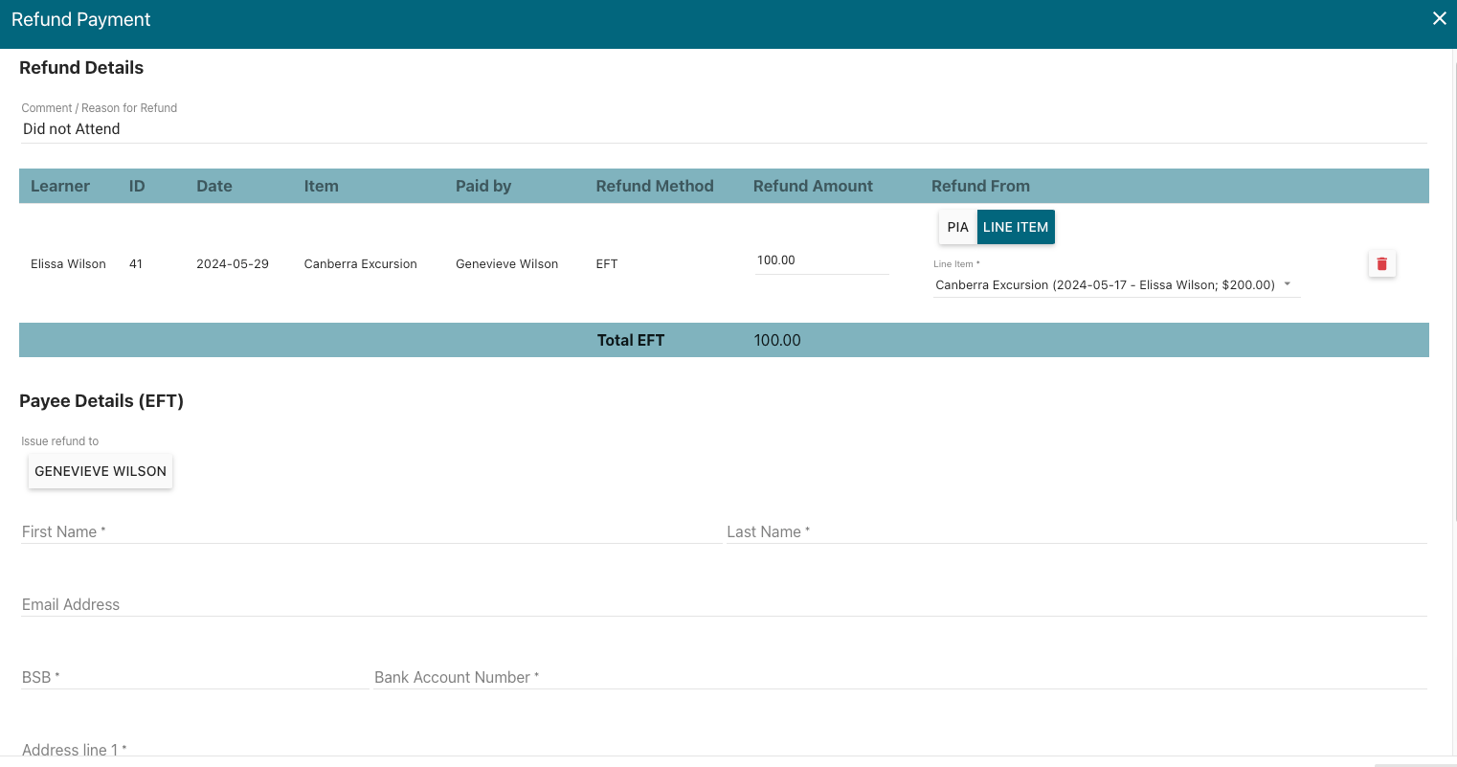Click the Refund From column header
The width and height of the screenshot is (1457, 767).
coord(980,186)
